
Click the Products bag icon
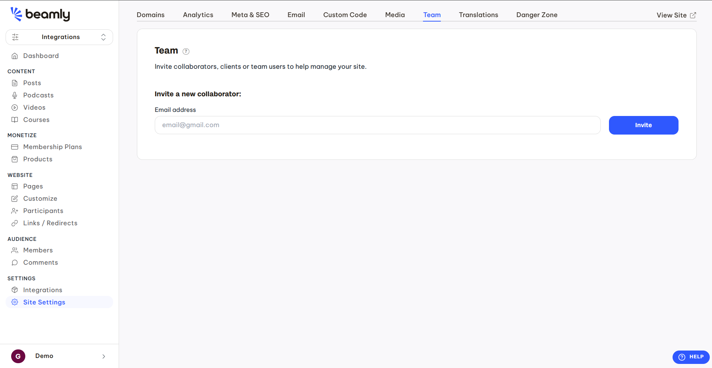pos(15,159)
